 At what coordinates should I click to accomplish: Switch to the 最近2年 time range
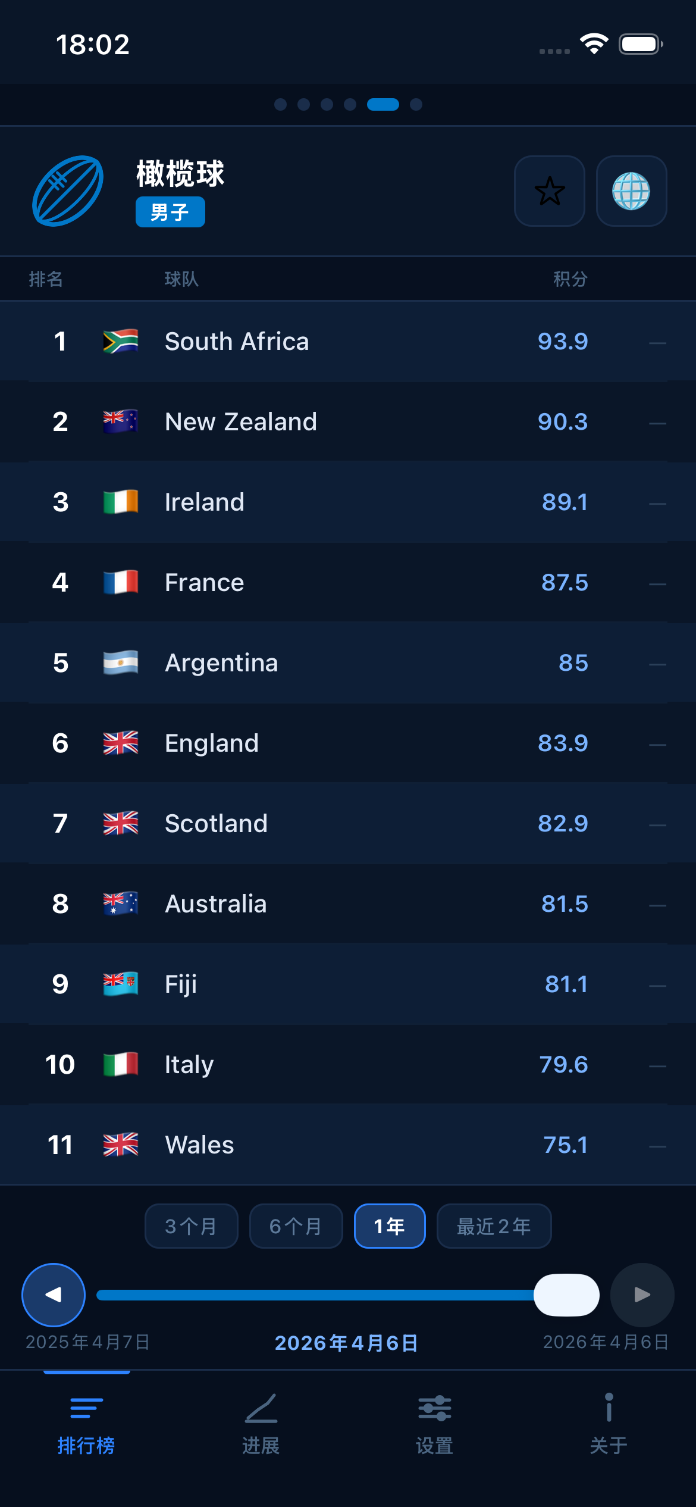coord(494,1225)
